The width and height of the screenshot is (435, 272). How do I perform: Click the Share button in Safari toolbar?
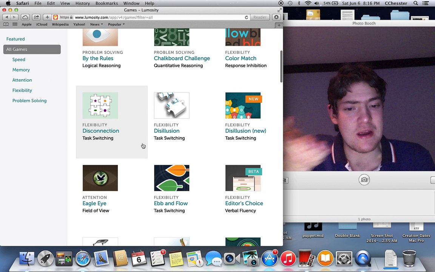click(x=36, y=17)
